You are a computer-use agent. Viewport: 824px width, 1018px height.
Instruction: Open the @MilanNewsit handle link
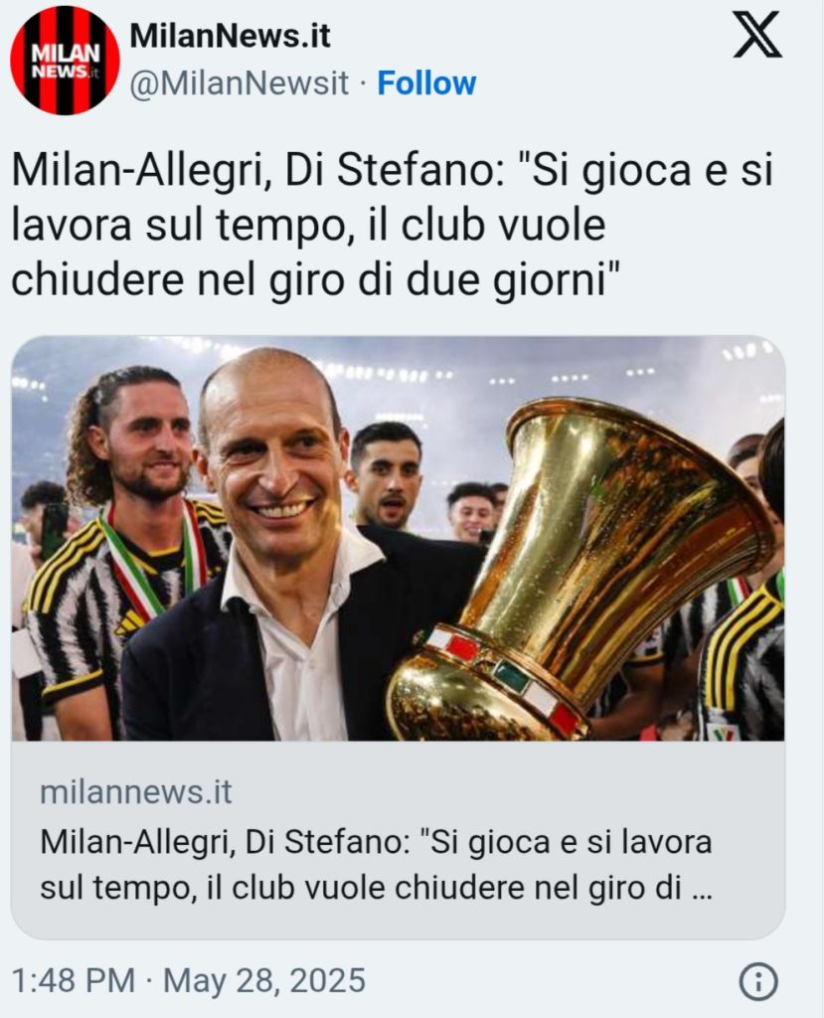[239, 84]
